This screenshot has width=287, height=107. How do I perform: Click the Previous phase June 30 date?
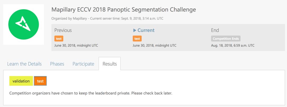(x=76, y=45)
